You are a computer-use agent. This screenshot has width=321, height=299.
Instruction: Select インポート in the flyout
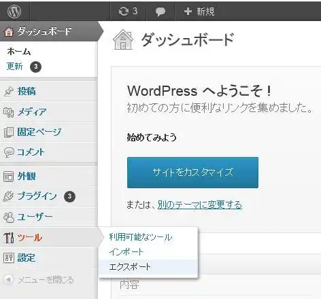[126, 252]
